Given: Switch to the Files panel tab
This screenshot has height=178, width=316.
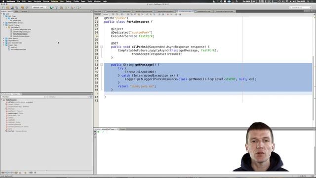Looking at the screenshot, I should pos(16,11).
